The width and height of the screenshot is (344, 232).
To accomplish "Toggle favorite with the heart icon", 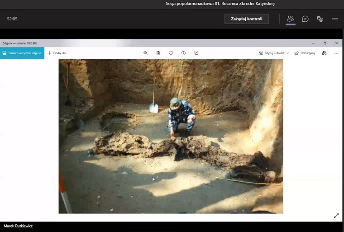I will click(171, 53).
